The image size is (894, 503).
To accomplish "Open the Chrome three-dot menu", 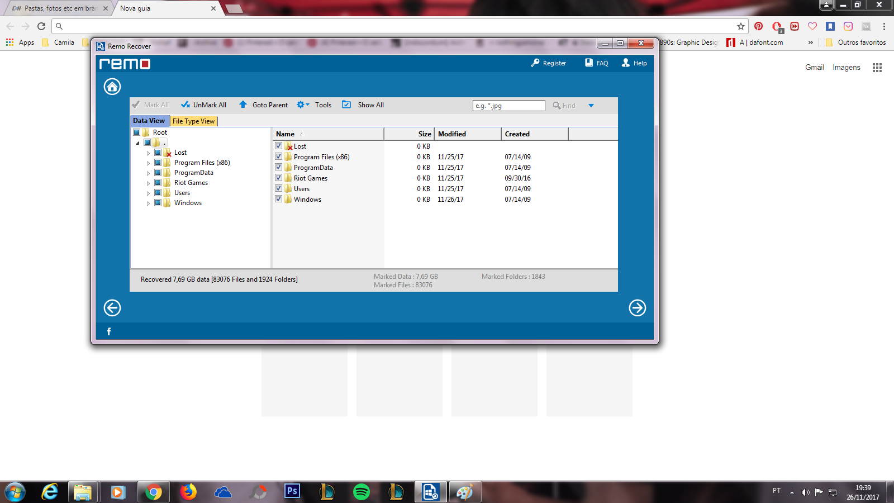I will point(884,26).
